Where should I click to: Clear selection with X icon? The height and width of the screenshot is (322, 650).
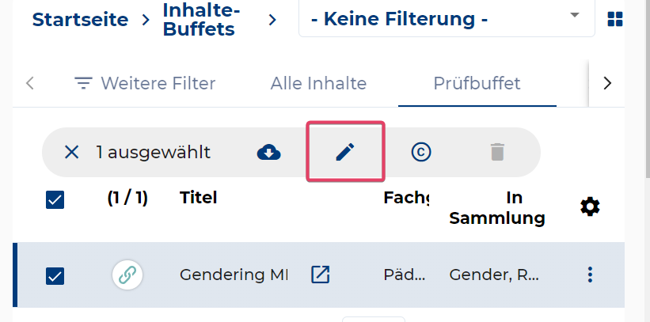coord(71,152)
